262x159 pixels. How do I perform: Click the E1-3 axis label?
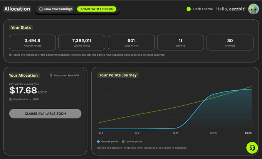point(101,133)
